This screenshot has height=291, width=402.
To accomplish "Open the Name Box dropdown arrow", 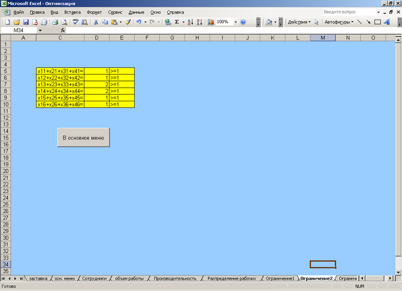I will point(40,30).
